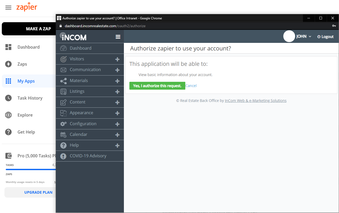Click the Visitors target icon

pos(63,59)
